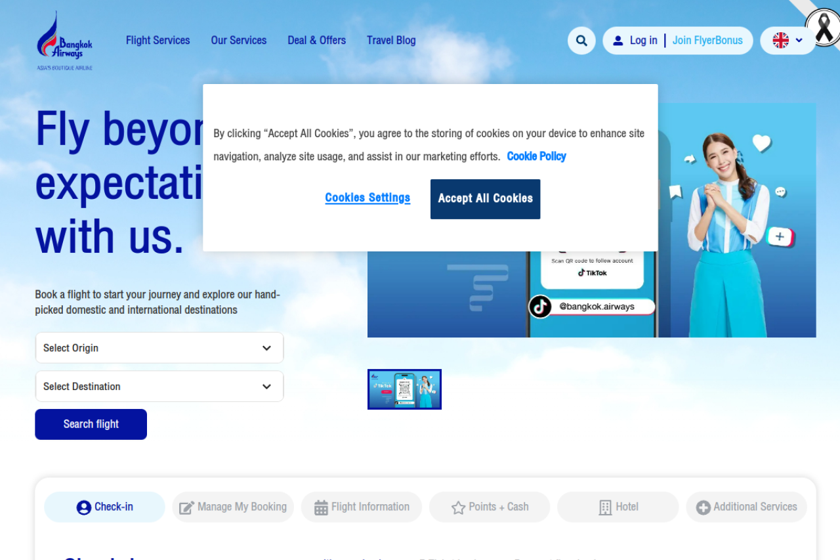The width and height of the screenshot is (840, 560).
Task: Select the TikTok banner thumbnail
Action: click(x=404, y=389)
